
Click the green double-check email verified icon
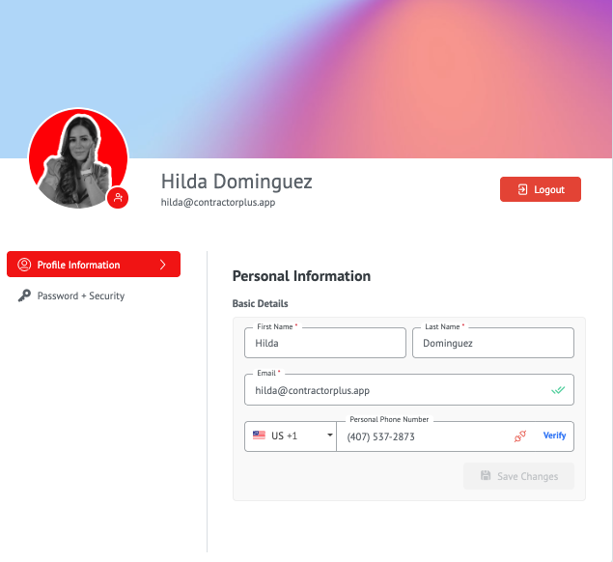pyautogui.click(x=558, y=390)
